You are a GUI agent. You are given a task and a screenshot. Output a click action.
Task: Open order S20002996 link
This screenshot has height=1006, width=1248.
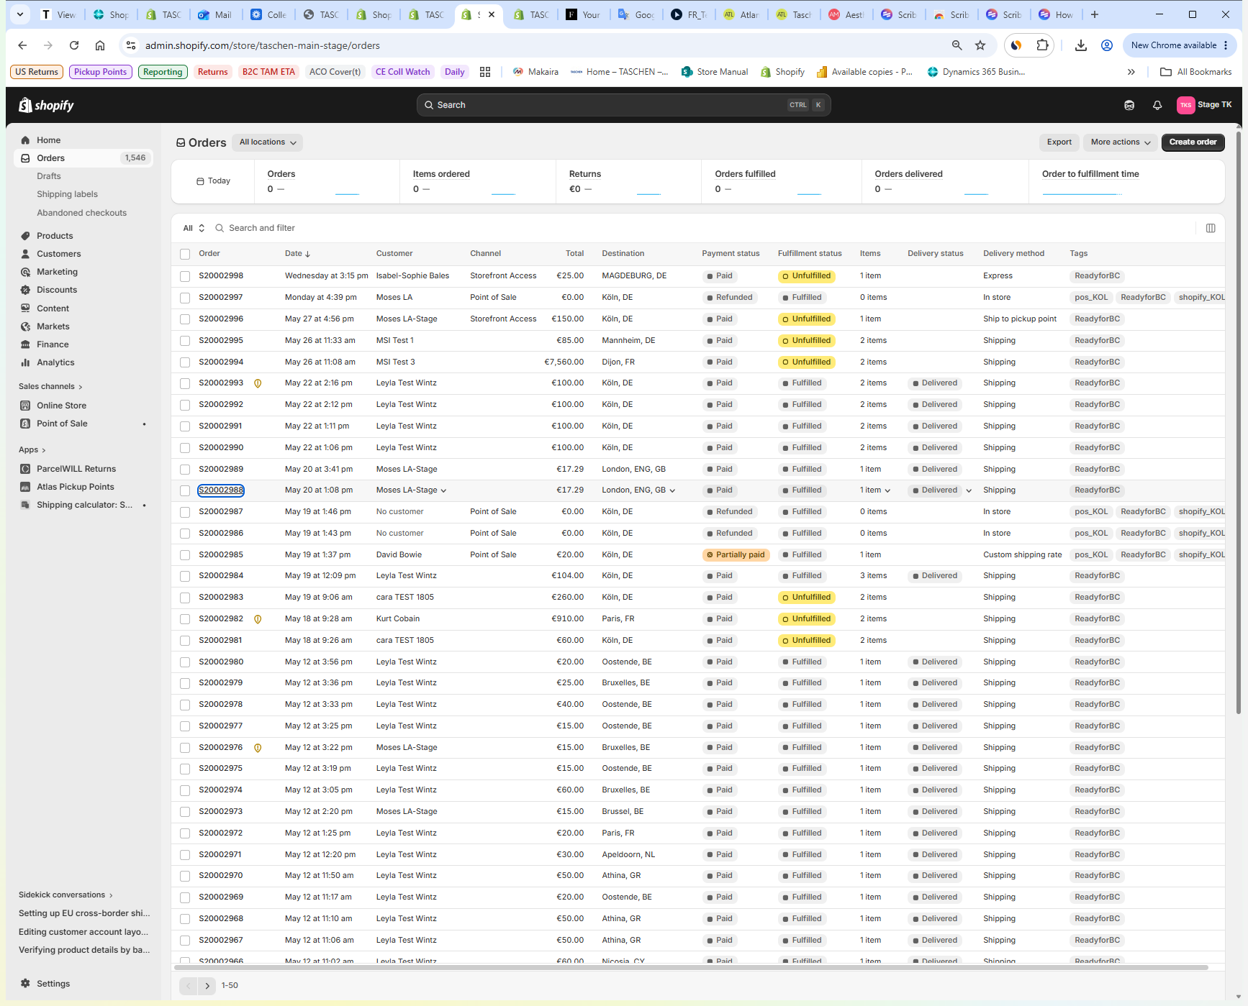pyautogui.click(x=221, y=319)
